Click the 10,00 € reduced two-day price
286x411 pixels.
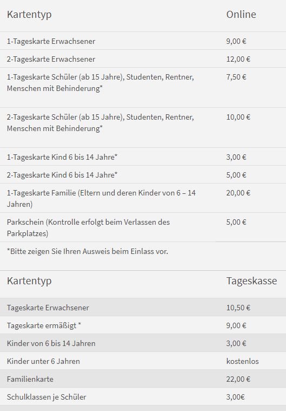238,117
